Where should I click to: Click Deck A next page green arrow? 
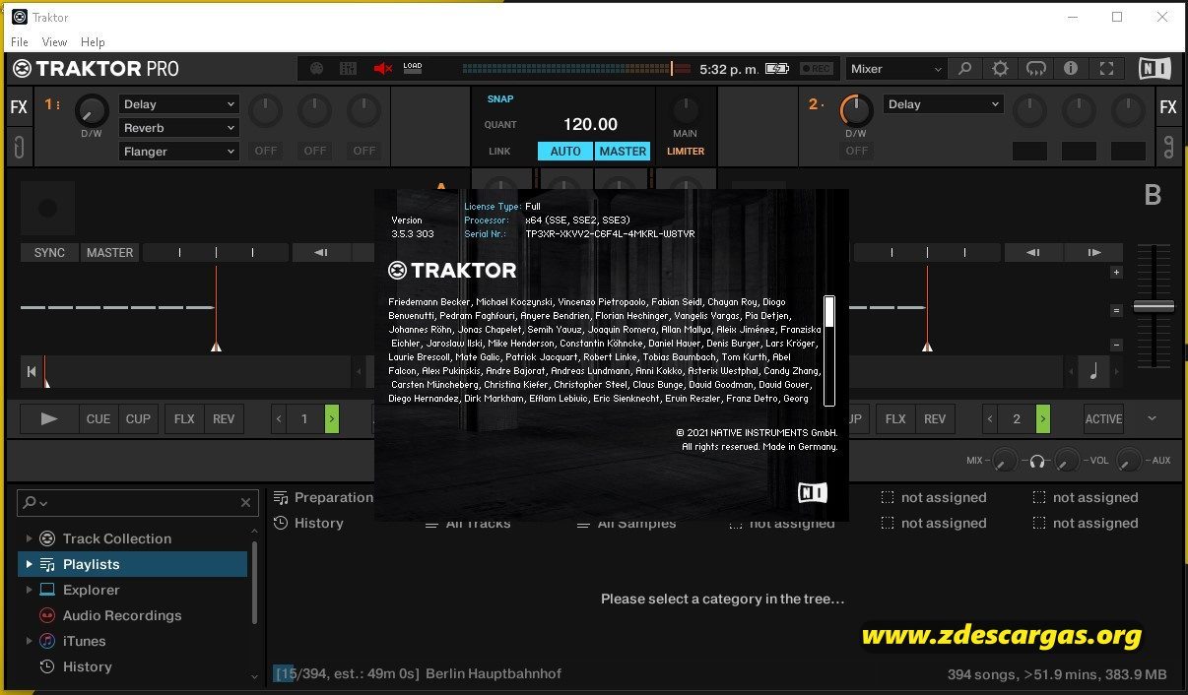coord(332,419)
